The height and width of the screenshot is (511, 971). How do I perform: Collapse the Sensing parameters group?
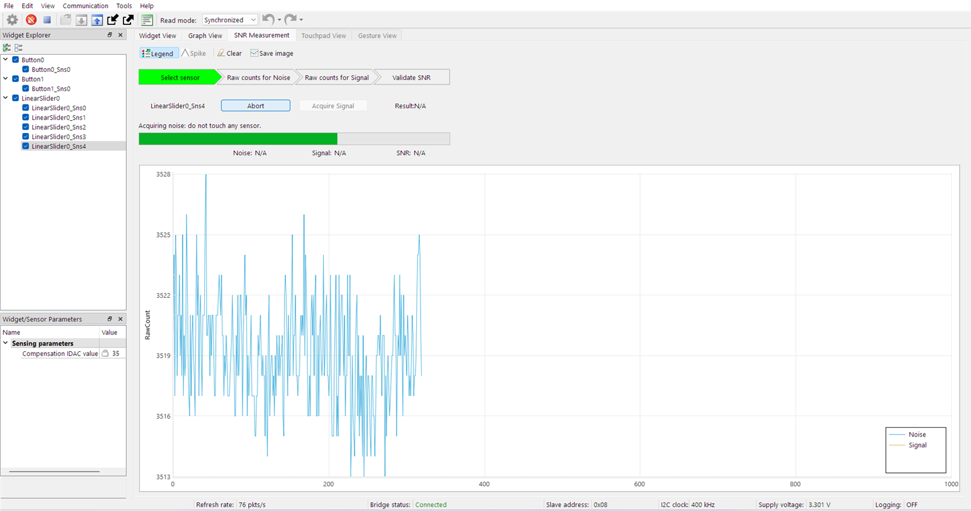(6, 343)
